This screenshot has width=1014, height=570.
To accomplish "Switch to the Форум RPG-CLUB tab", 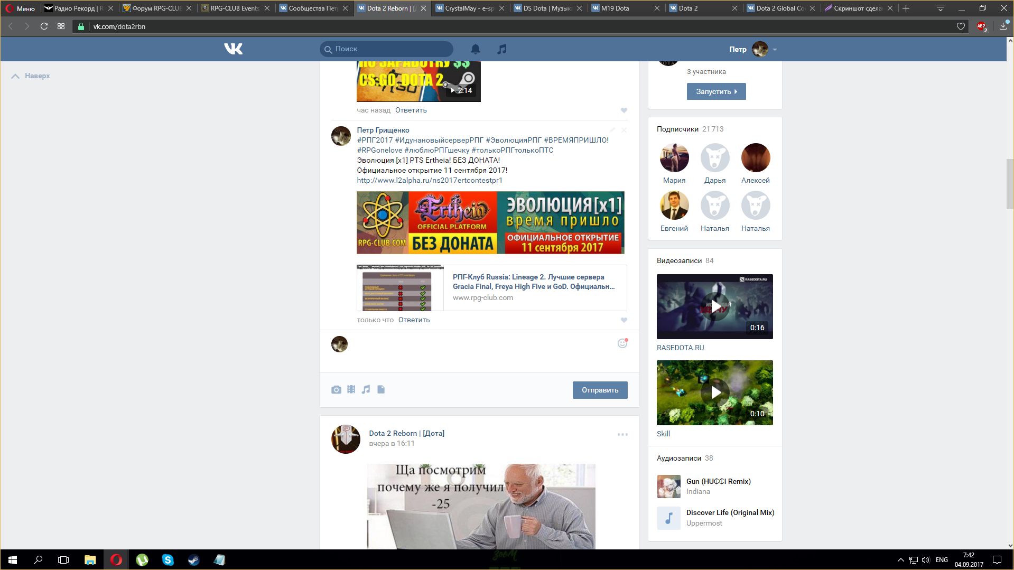I will [157, 8].
